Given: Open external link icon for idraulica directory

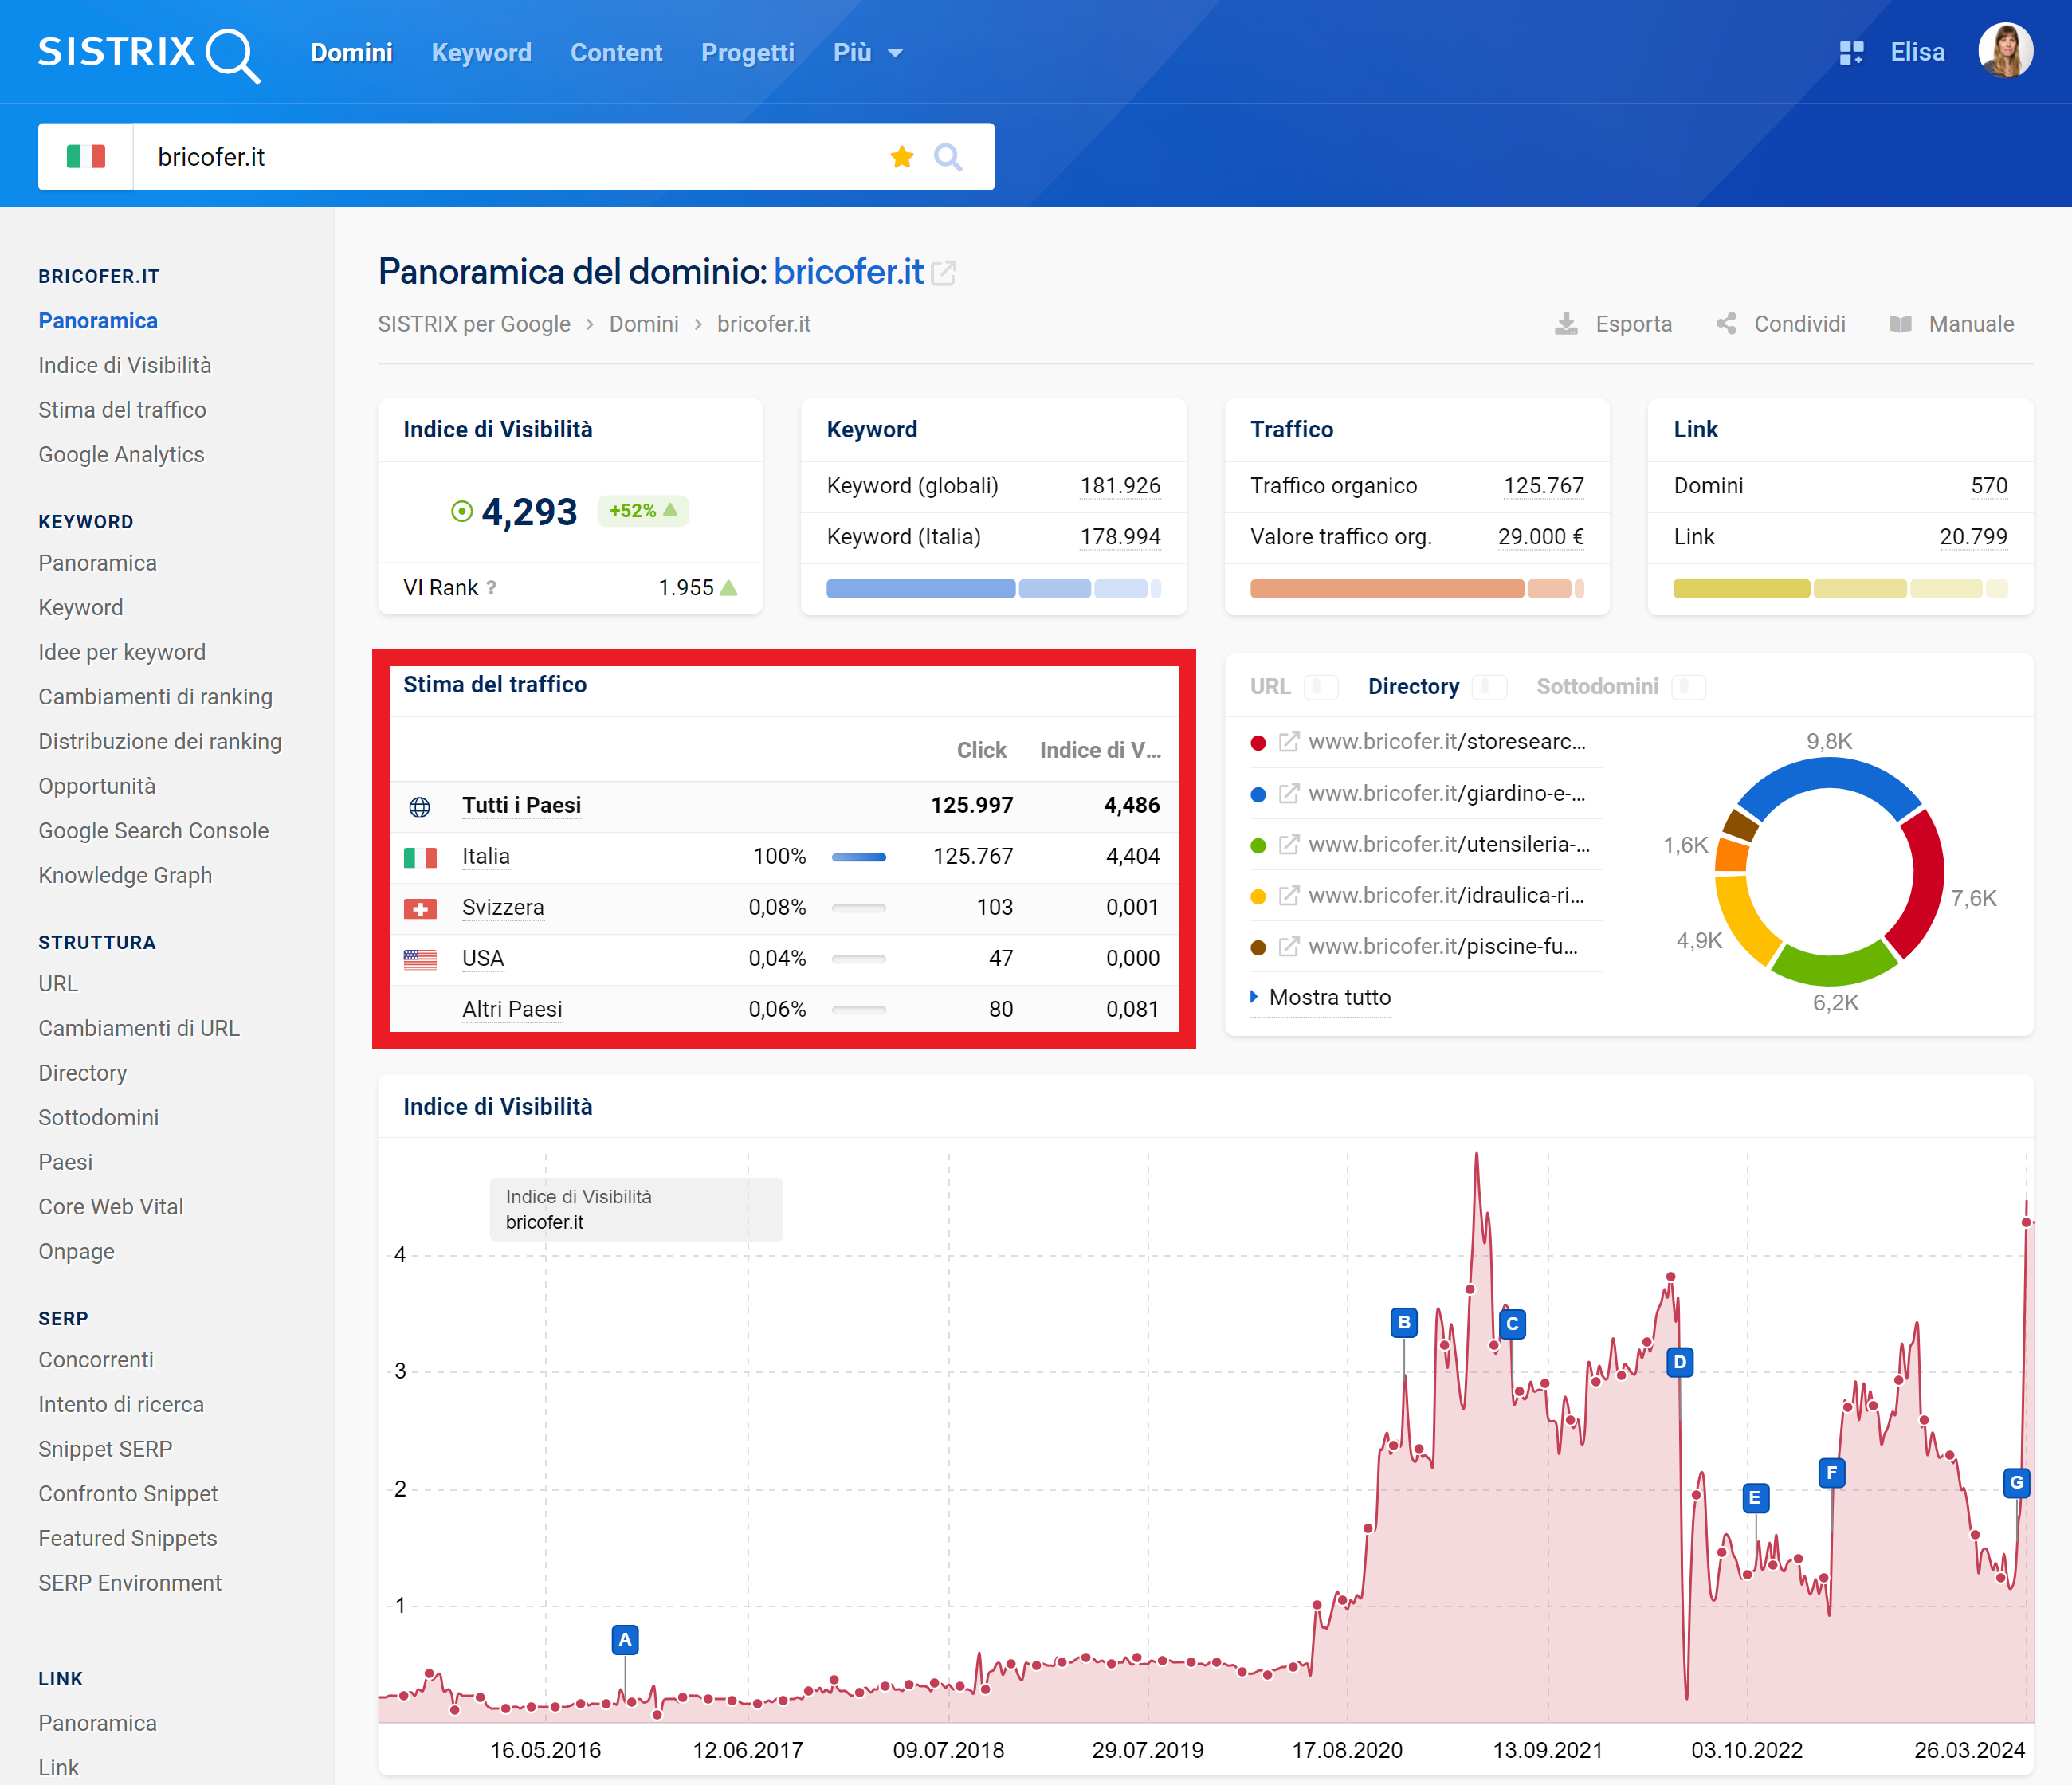Looking at the screenshot, I should click(x=1289, y=895).
